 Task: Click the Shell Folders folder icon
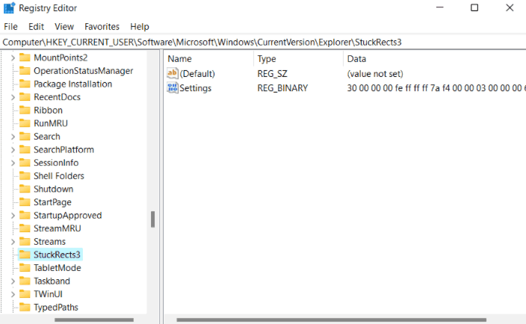point(25,175)
